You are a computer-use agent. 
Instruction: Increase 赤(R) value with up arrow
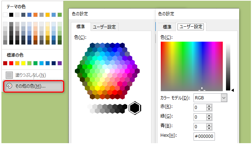[x=209, y=105]
